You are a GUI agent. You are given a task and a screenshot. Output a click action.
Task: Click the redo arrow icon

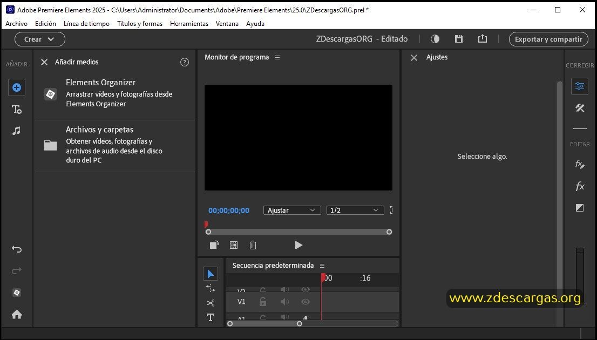tap(16, 271)
